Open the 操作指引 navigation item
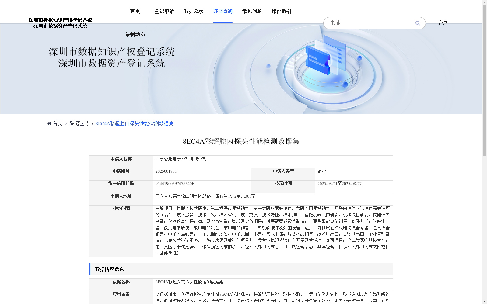 [281, 12]
